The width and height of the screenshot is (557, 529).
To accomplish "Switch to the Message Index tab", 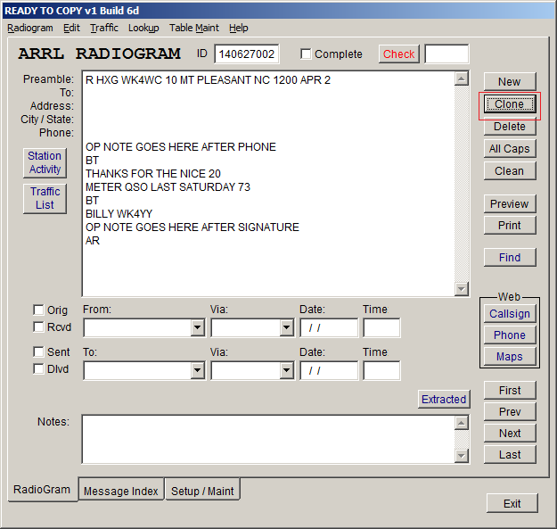I will 121,491.
